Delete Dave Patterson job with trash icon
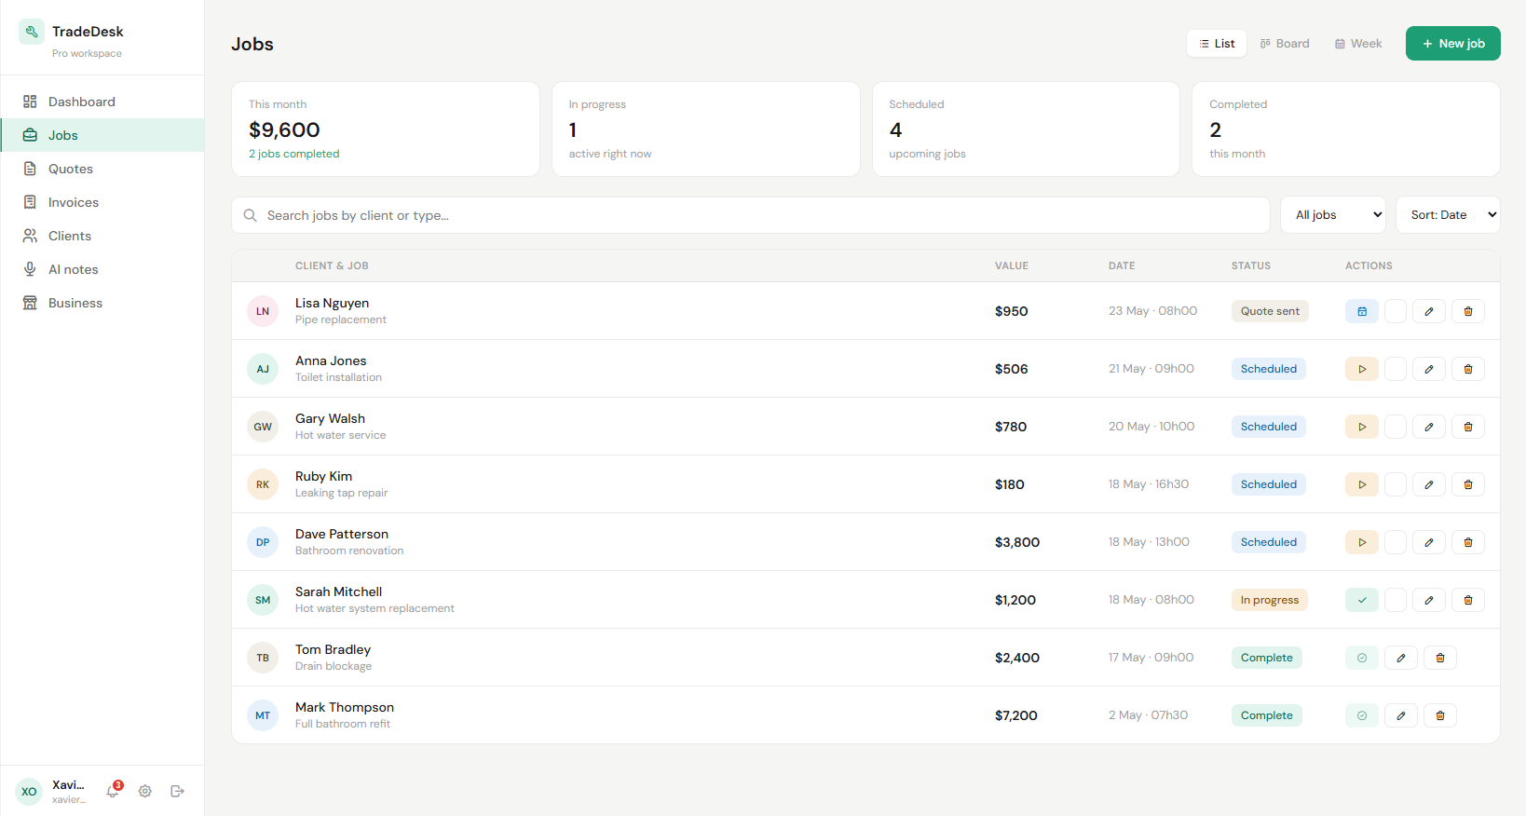 pyautogui.click(x=1467, y=542)
